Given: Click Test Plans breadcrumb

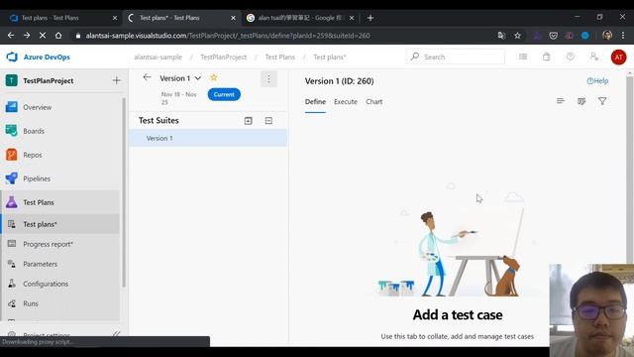Looking at the screenshot, I should pos(279,58).
